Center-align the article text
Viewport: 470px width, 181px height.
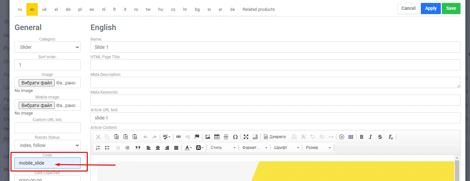tap(158, 148)
